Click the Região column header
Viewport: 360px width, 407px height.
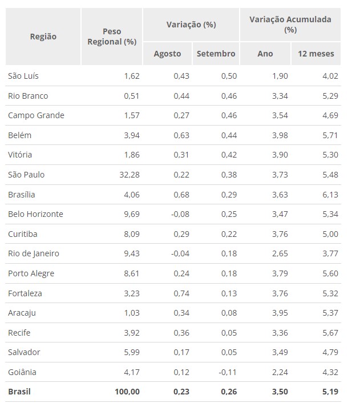(x=43, y=36)
